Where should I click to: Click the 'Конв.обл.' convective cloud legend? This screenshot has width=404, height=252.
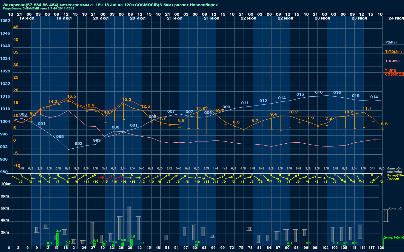point(396,209)
